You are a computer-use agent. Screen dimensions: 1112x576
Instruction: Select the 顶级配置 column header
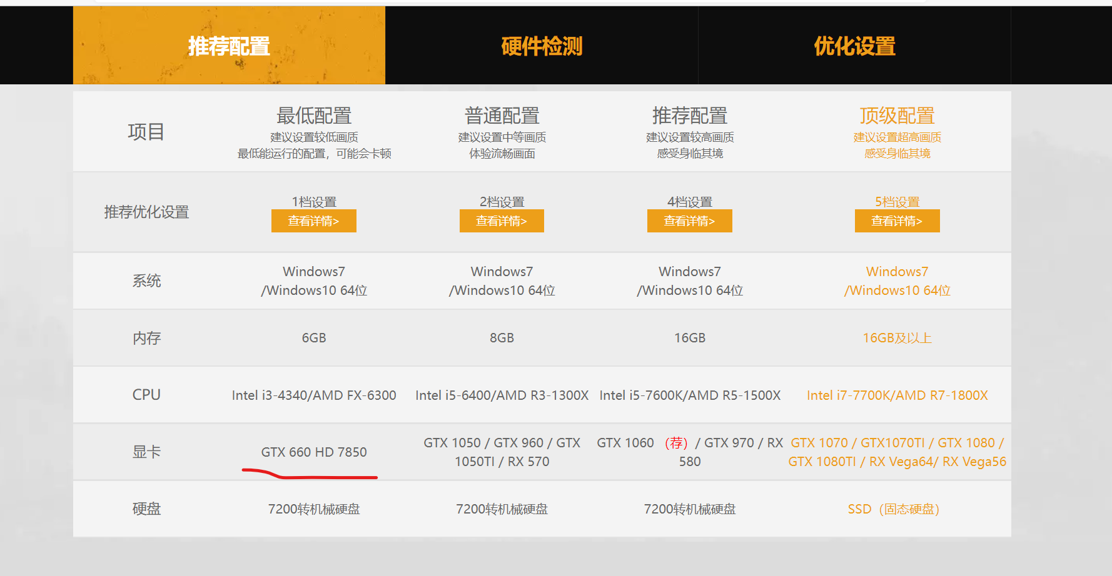point(897,116)
